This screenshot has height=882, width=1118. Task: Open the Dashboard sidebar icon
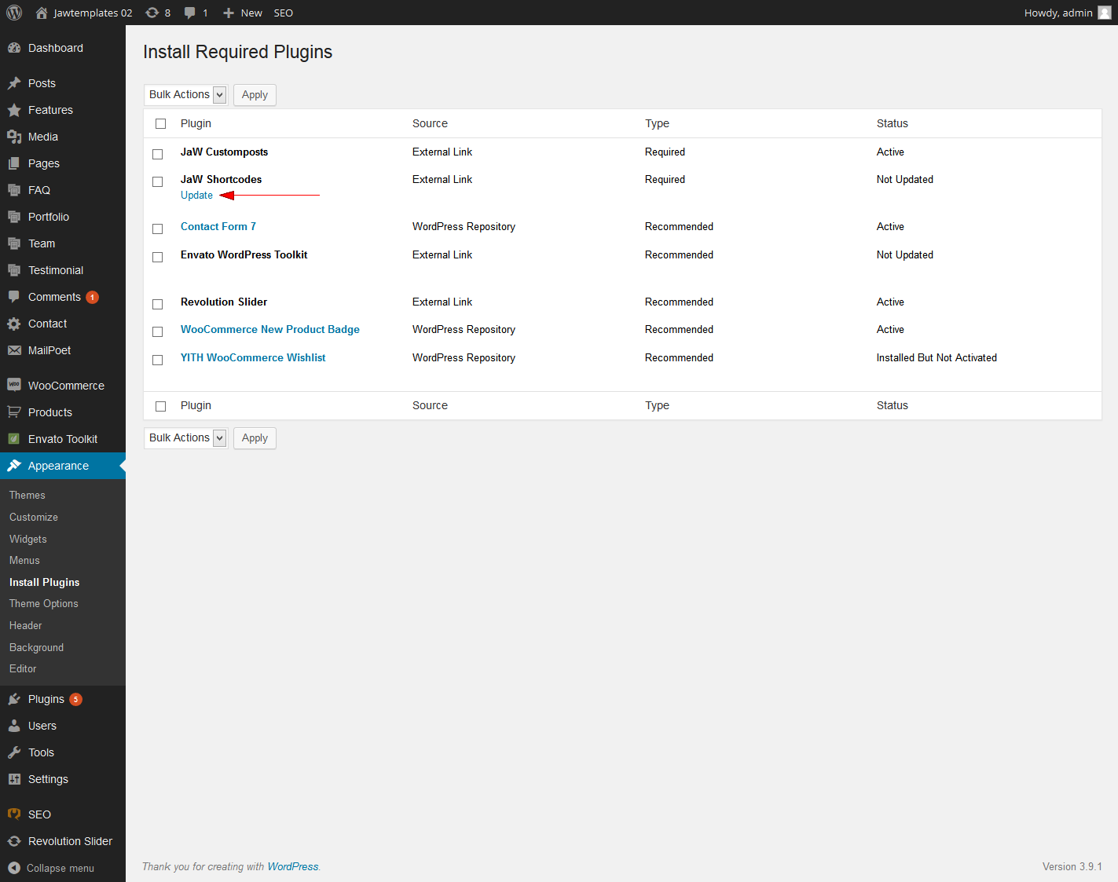click(14, 48)
